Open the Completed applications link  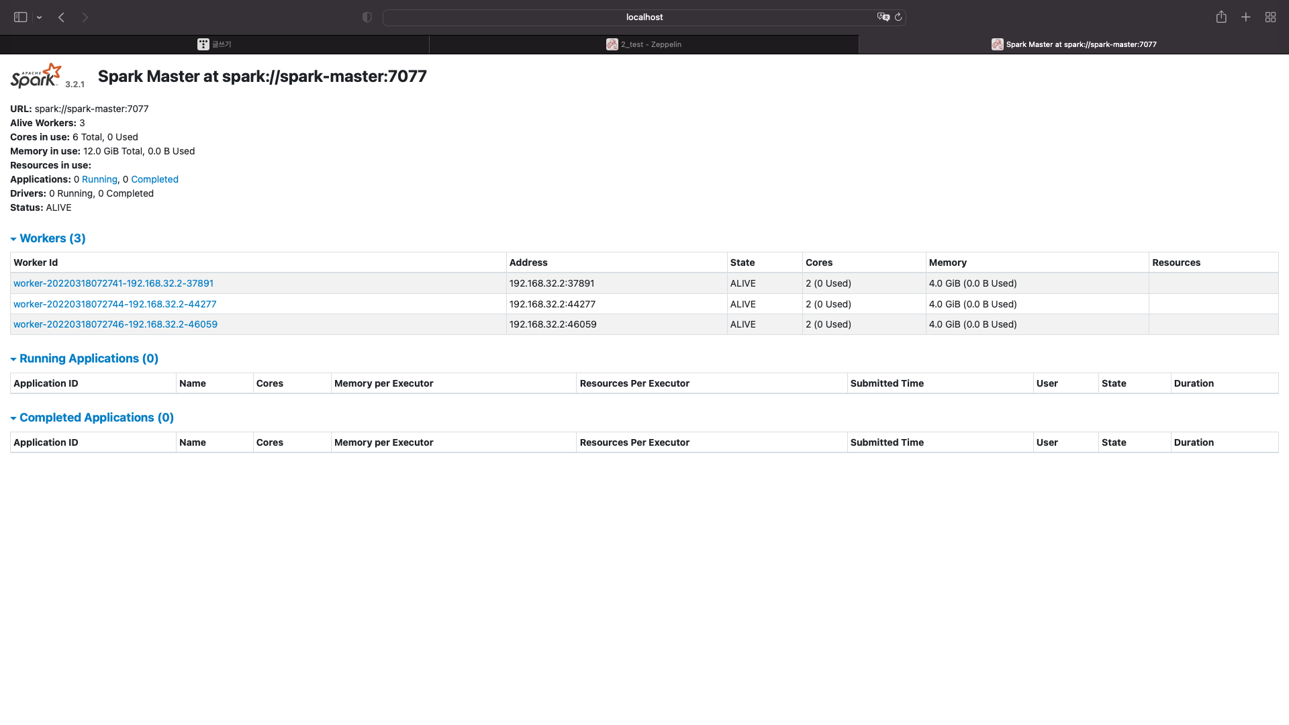(x=154, y=179)
